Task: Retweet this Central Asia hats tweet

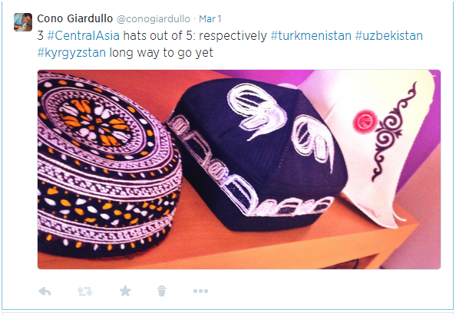Action: coord(85,291)
